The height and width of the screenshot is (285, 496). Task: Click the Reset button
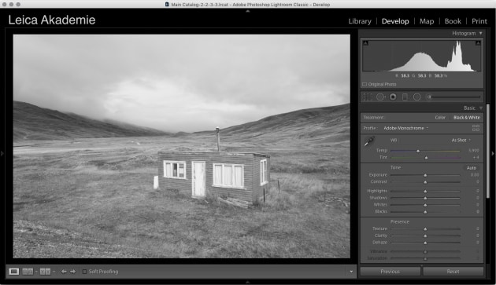pos(453,272)
